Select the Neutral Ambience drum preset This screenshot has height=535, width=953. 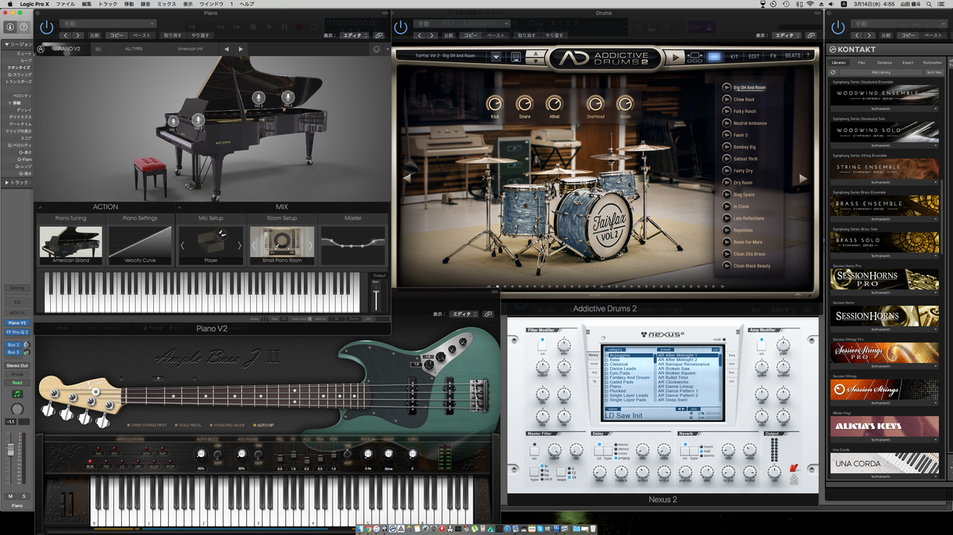[750, 123]
